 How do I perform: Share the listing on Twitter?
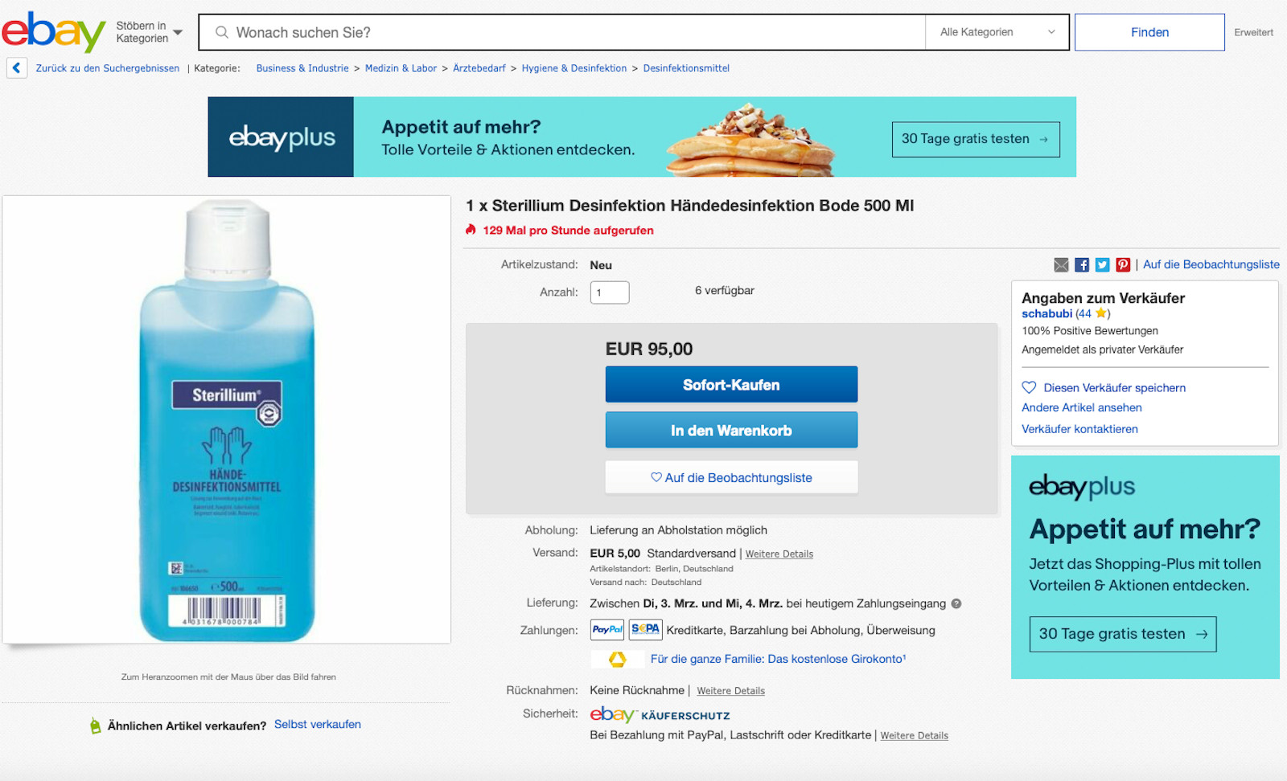click(1102, 265)
